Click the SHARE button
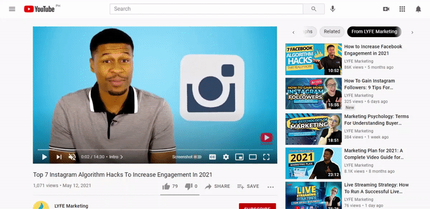 217,186
